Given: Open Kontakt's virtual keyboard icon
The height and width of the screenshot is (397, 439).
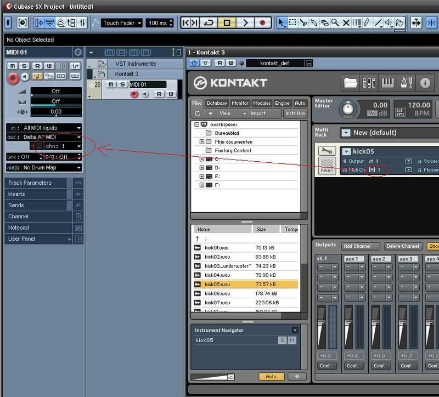Looking at the screenshot, I should [x=388, y=83].
